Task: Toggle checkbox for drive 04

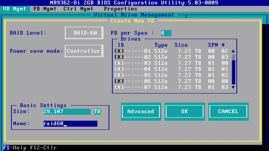Action: tap(119, 69)
